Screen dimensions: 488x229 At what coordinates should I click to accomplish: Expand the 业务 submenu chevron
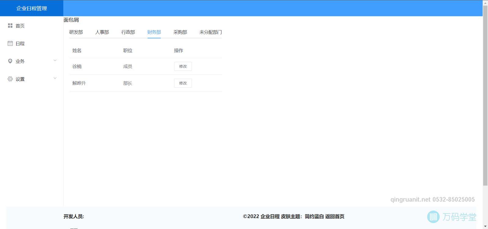point(55,60)
